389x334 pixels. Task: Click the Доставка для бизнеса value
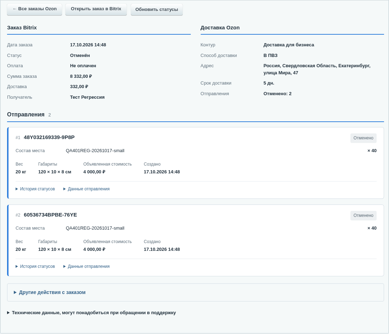[x=289, y=45]
